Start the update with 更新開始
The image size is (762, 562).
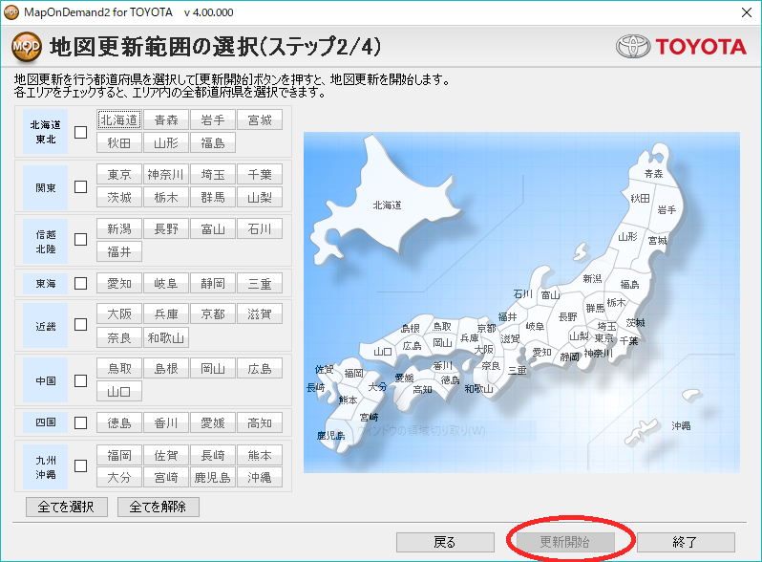tap(565, 542)
